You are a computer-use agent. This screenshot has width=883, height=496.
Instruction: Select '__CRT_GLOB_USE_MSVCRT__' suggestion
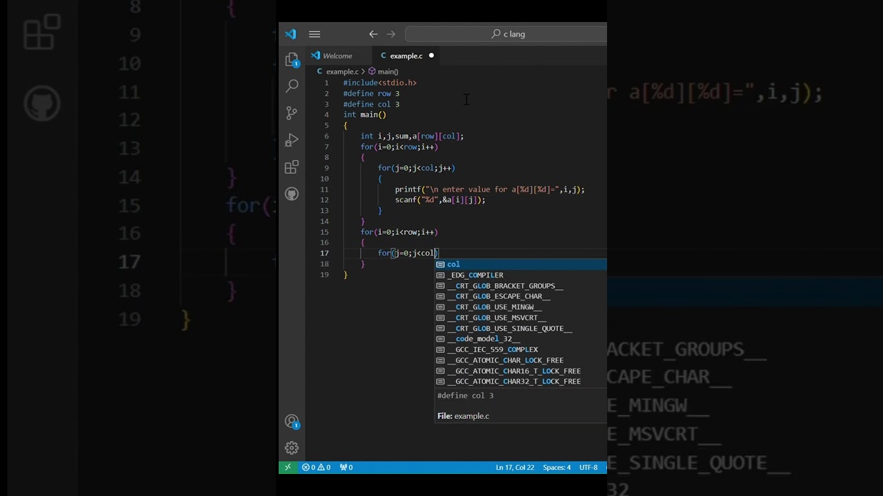(x=521, y=318)
